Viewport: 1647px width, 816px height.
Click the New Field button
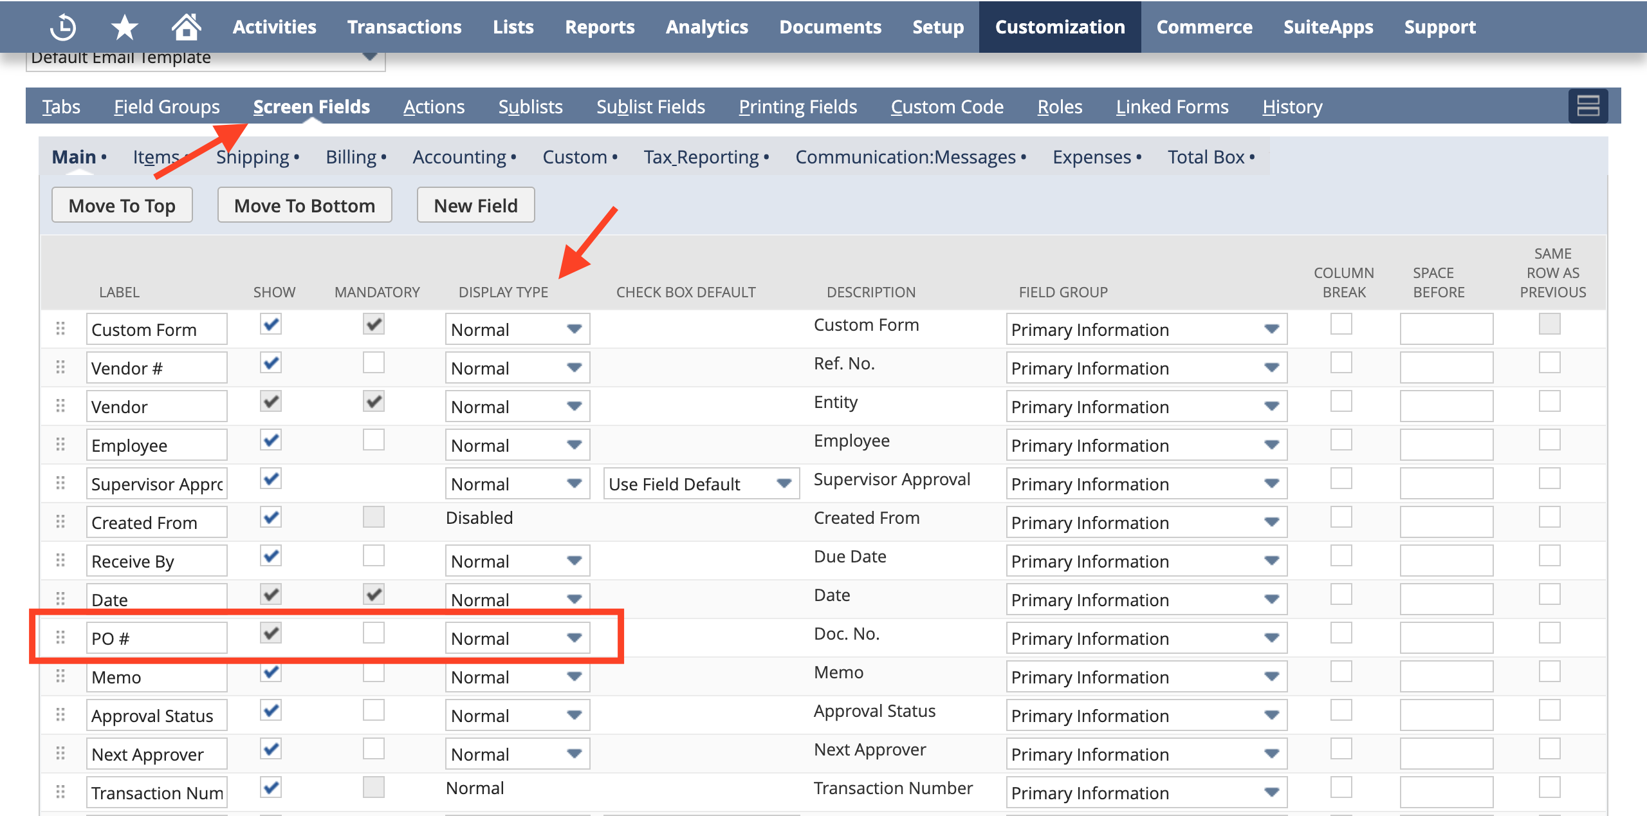click(x=475, y=205)
